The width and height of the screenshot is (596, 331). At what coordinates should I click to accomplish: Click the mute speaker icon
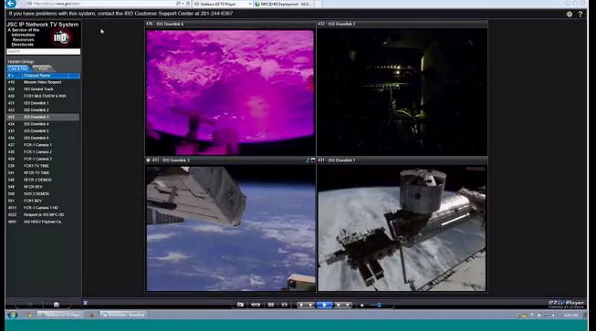point(361,305)
